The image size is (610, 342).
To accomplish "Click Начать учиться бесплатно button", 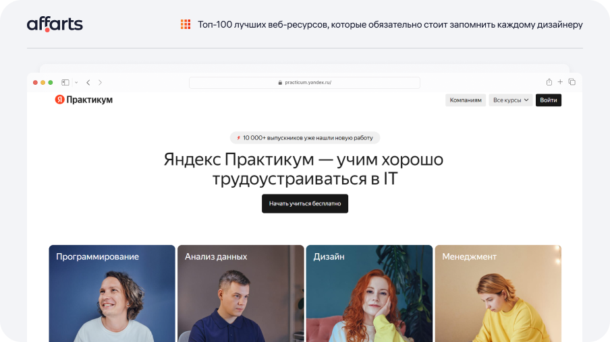I will coord(305,203).
